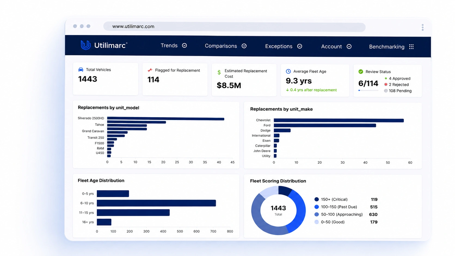Click the 4 Approved text
This screenshot has width=455, height=256.
[x=399, y=79]
